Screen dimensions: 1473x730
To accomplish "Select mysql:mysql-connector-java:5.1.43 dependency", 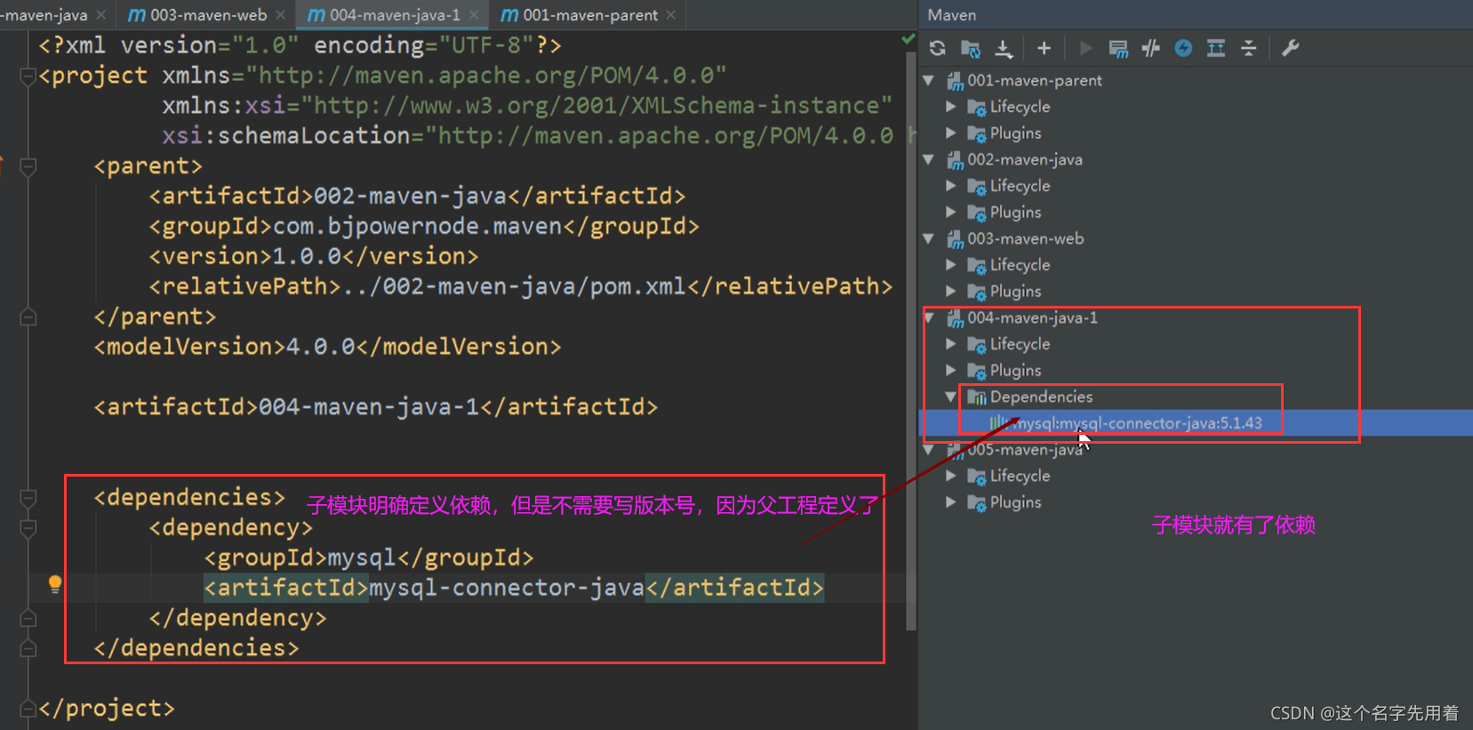I will tap(1136, 423).
